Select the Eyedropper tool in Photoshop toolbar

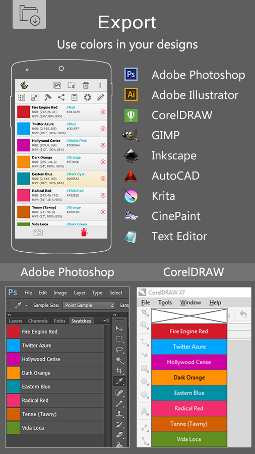[x=119, y=381]
